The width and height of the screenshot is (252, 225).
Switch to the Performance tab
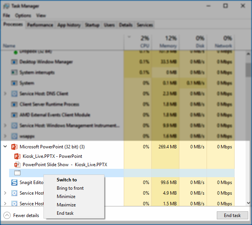[x=40, y=25]
